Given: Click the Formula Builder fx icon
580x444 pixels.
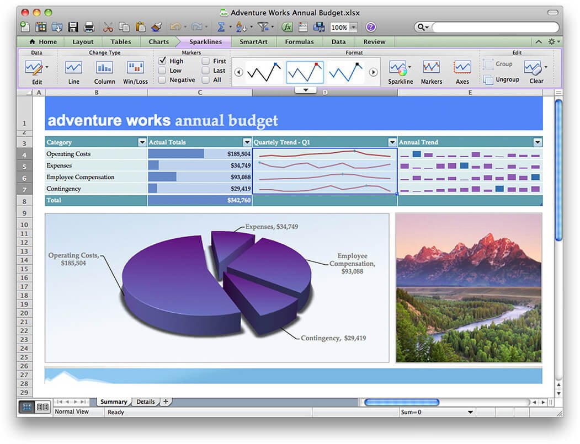Looking at the screenshot, I should pos(287,26).
